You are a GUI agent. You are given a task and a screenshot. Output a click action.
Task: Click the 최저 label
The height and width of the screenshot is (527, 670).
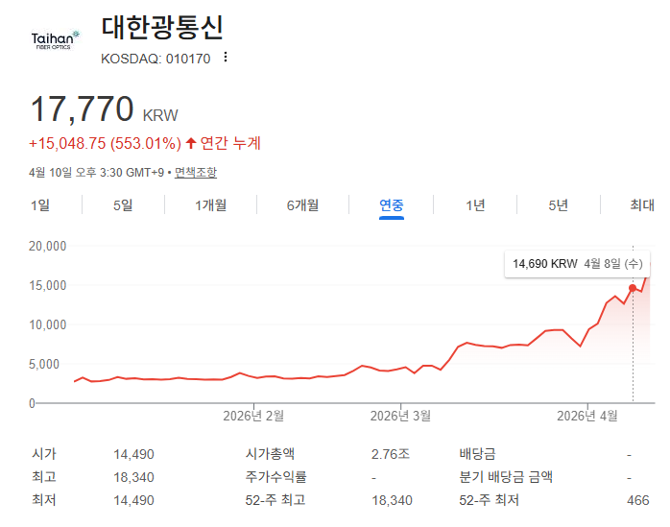click(44, 500)
